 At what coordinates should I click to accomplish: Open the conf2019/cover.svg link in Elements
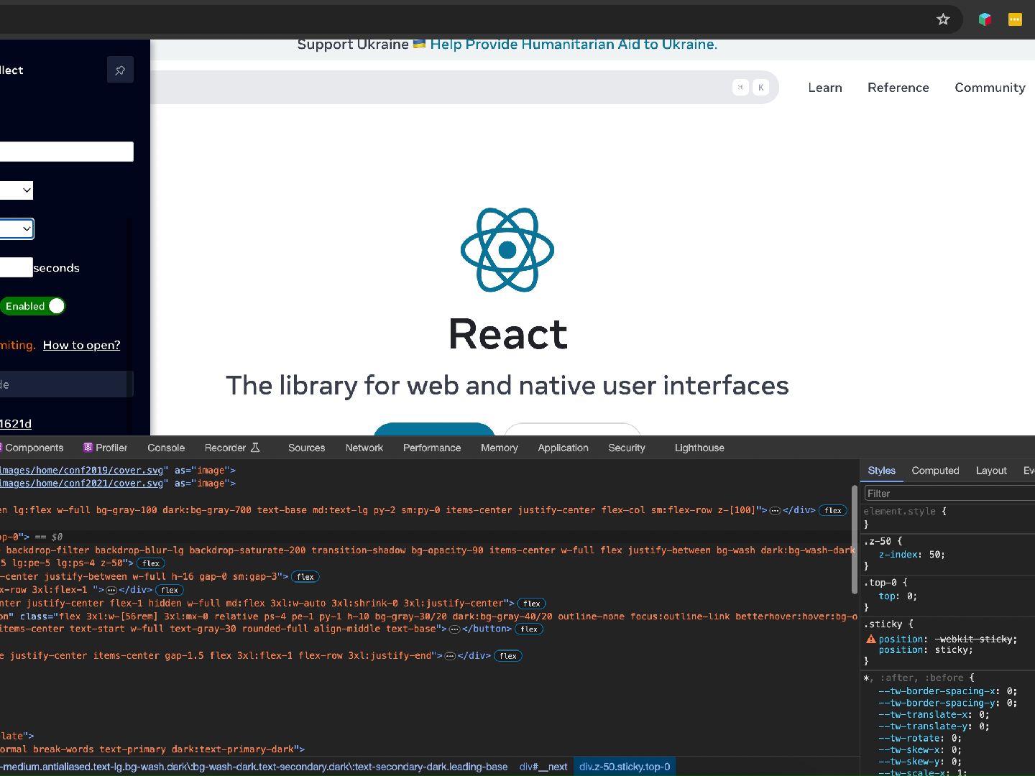coord(82,471)
